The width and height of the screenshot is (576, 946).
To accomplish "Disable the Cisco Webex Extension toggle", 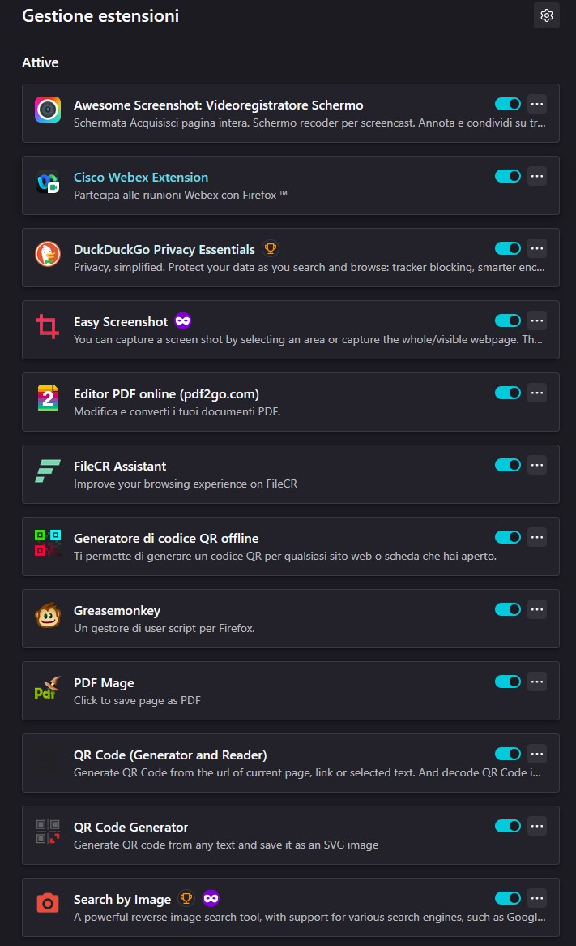I will [508, 176].
